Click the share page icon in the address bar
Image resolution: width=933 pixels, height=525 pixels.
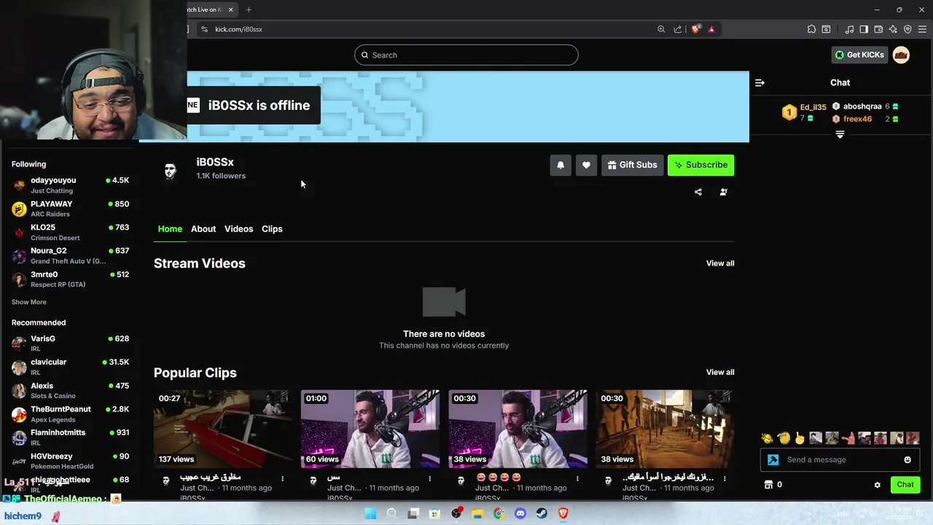tap(678, 29)
